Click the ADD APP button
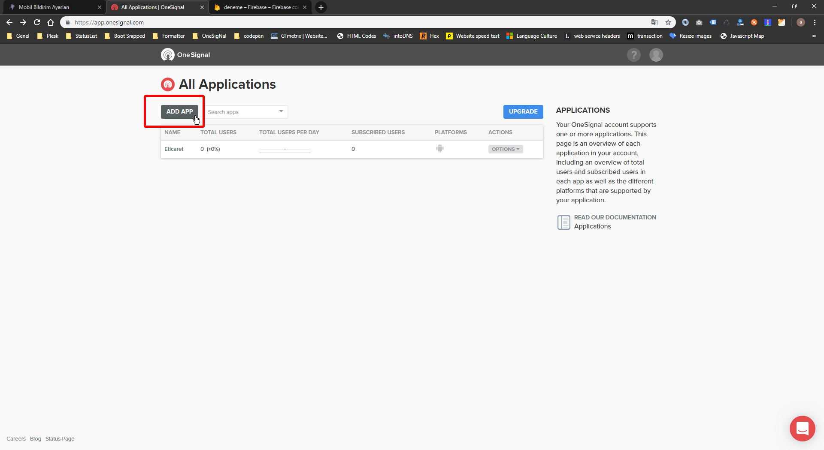The height and width of the screenshot is (450, 824). [x=179, y=111]
